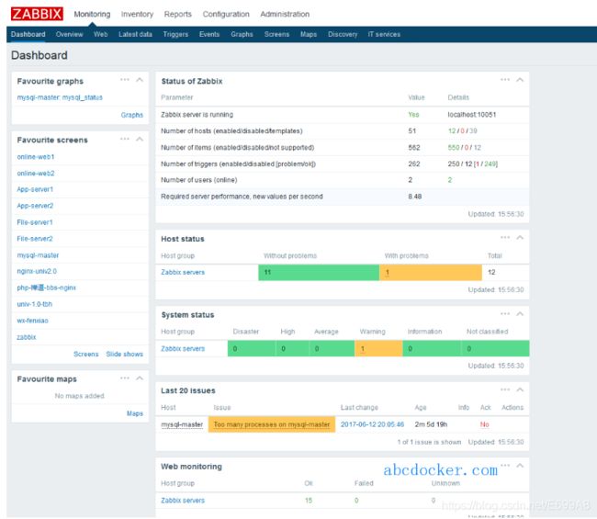Open Zabbix servers link in Host status
The image size is (597, 519).
click(x=183, y=272)
